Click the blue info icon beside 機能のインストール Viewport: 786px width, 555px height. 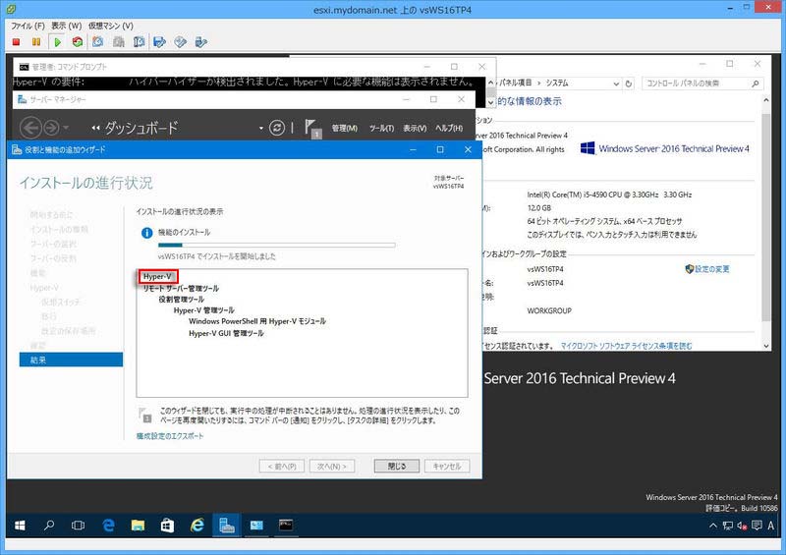point(146,233)
